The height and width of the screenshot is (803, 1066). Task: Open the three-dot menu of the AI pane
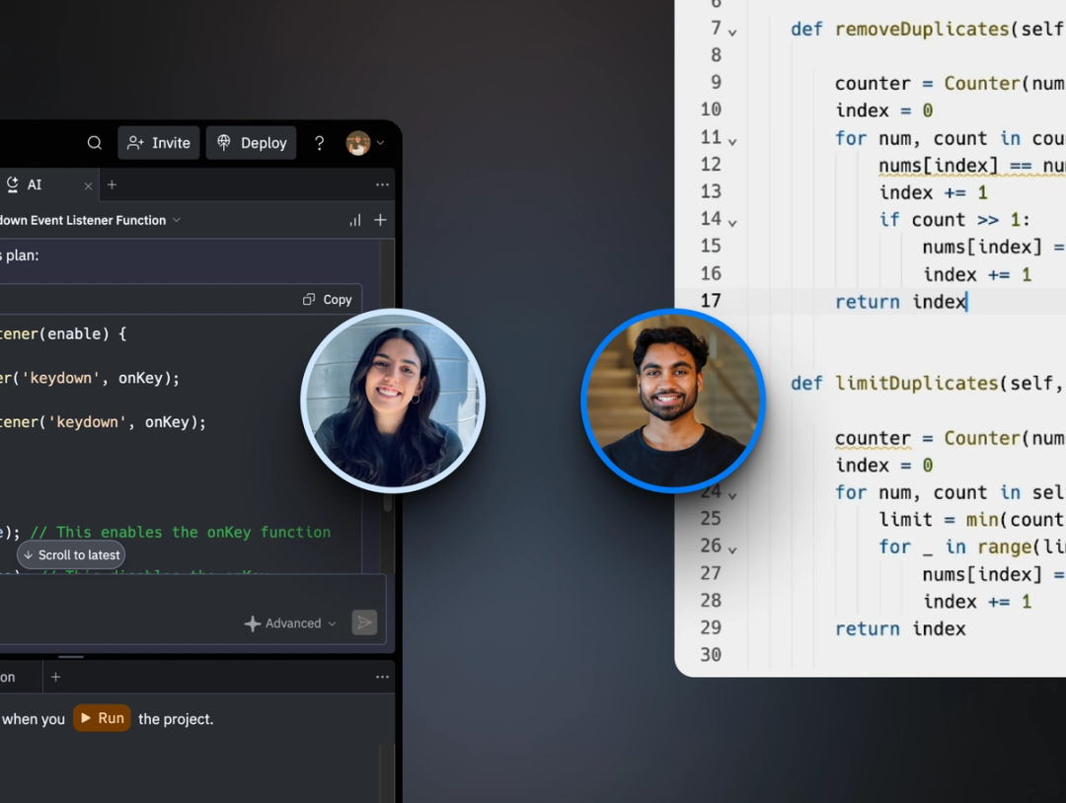pos(383,183)
